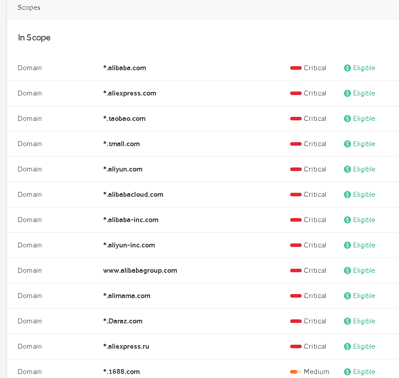Click the dollar icon beside *.aliyun.com
This screenshot has height=378, width=399.
coord(347,169)
